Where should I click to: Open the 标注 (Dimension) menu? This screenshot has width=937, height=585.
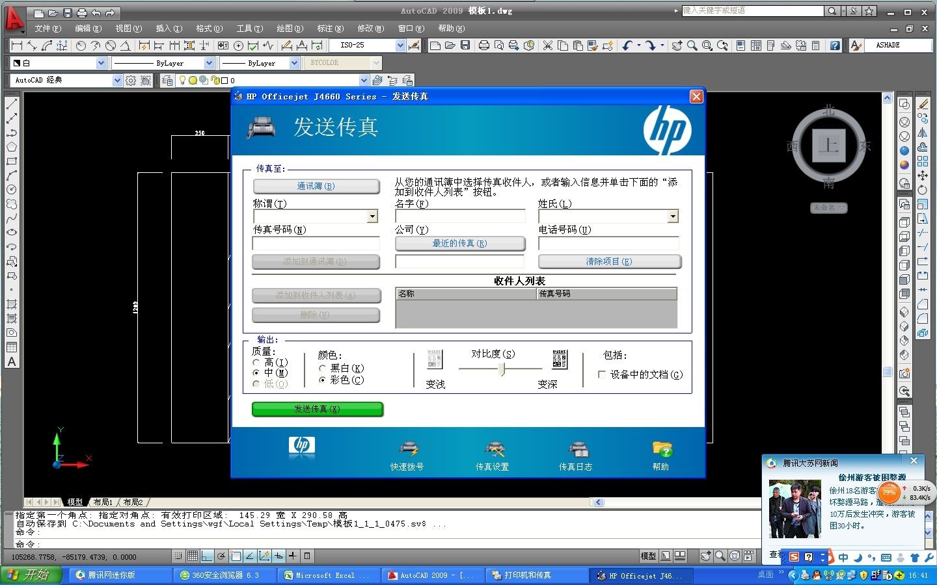click(330, 29)
